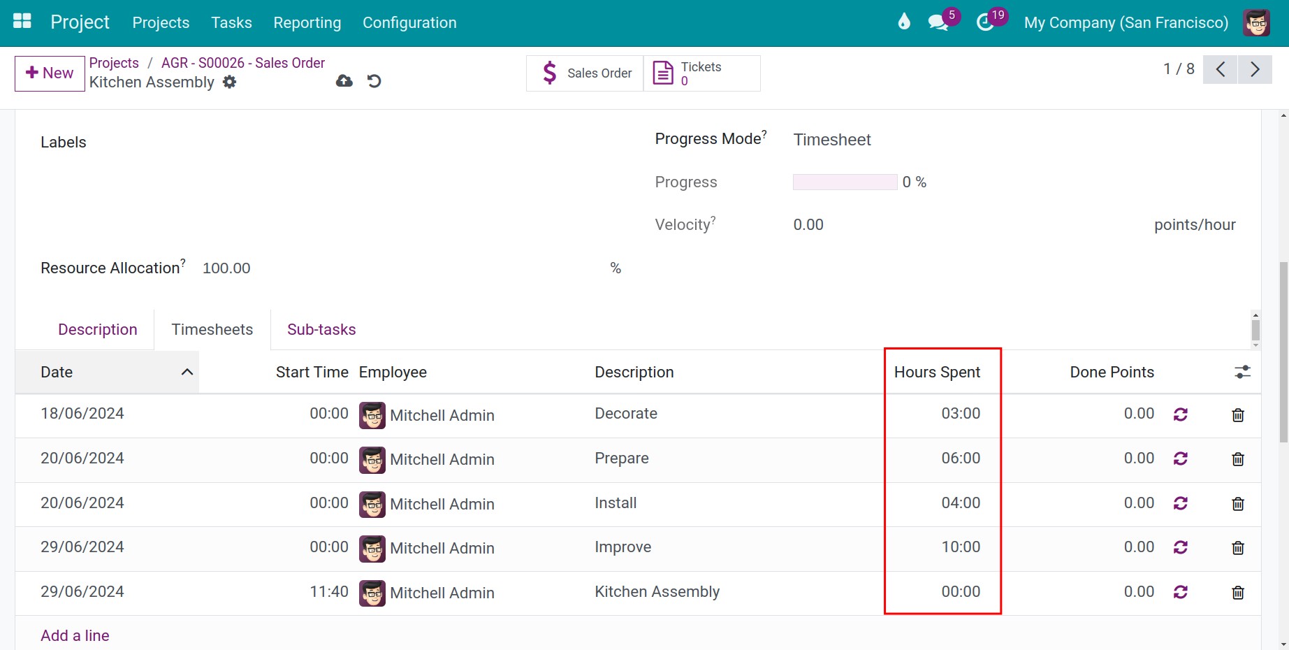Screen dimensions: 1289x650
Task: Select the Timesheets tab
Action: [x=212, y=329]
